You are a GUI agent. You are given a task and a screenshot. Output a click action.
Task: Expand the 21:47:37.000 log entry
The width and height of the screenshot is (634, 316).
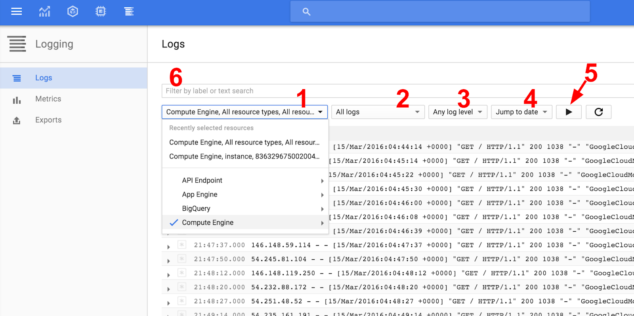pos(168,247)
